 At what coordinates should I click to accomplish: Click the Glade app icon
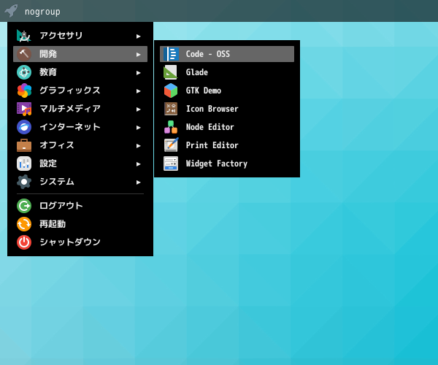pos(171,72)
